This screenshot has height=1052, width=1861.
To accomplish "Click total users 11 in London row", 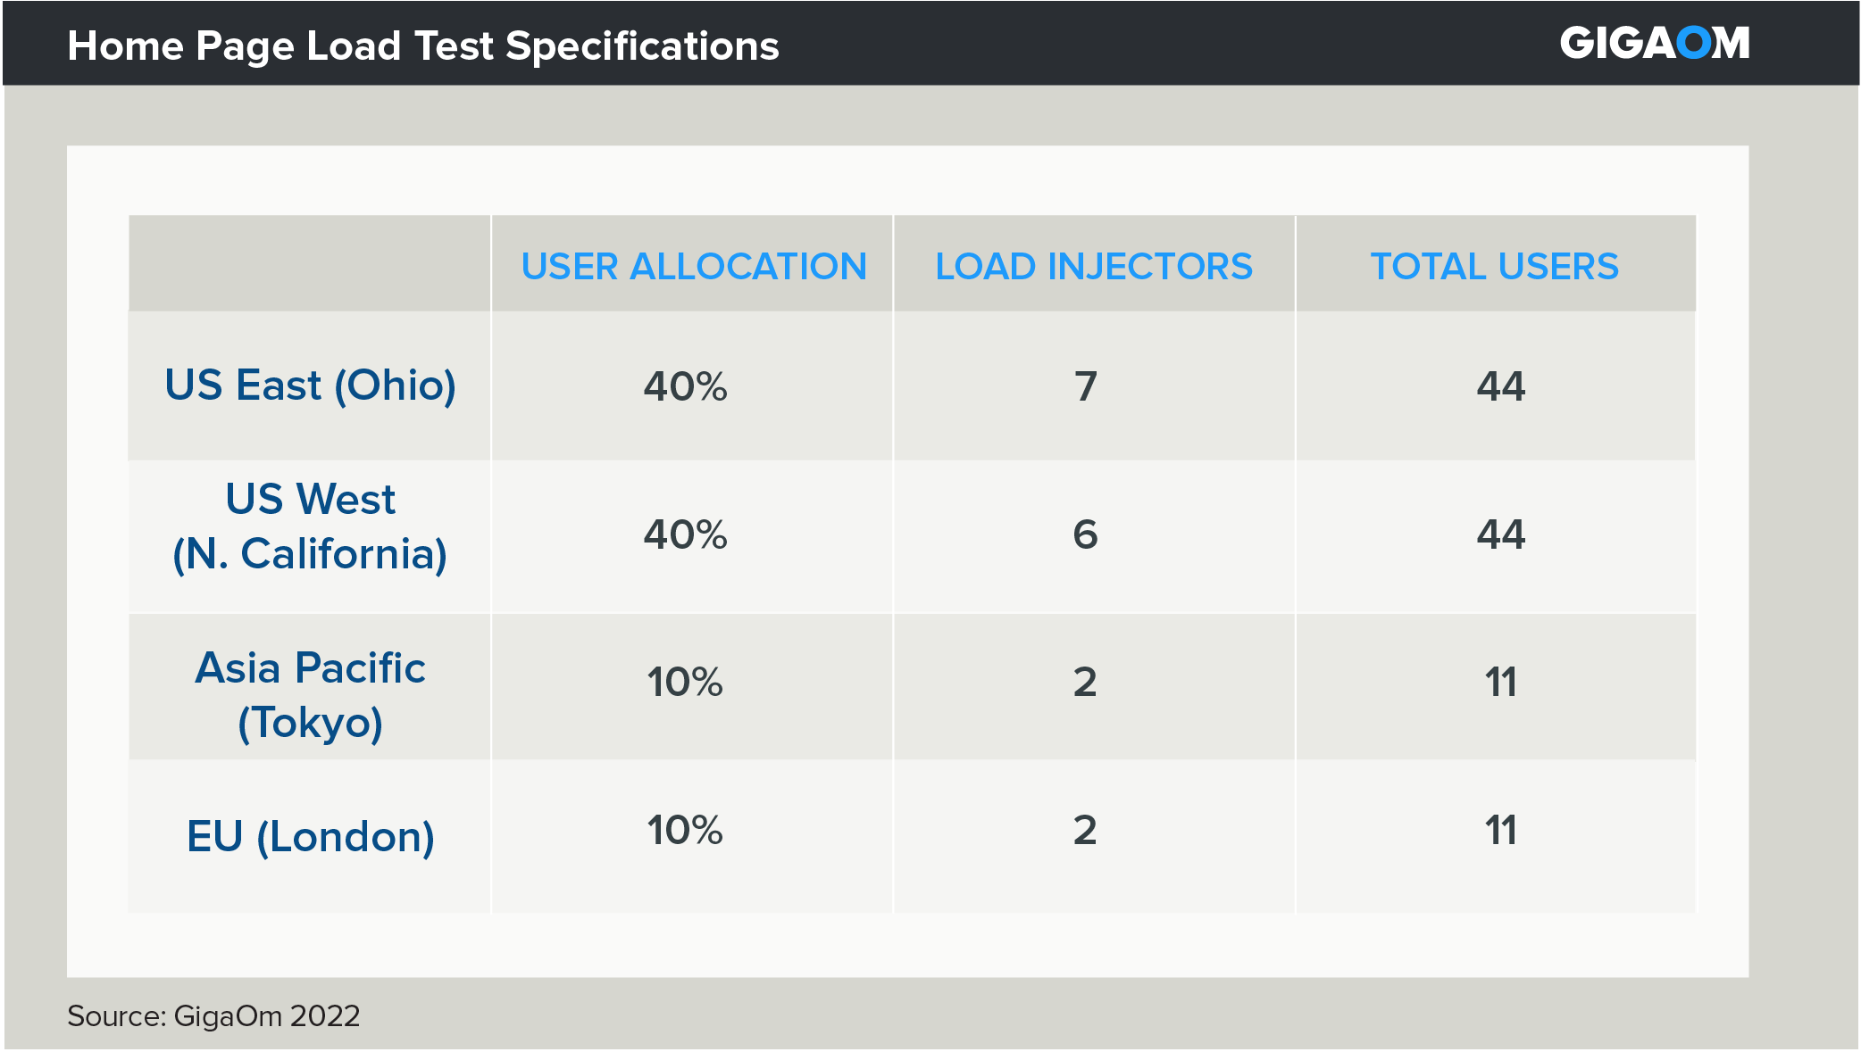I will (x=1500, y=831).
